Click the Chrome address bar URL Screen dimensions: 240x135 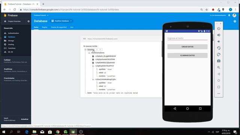(x=71, y=10)
